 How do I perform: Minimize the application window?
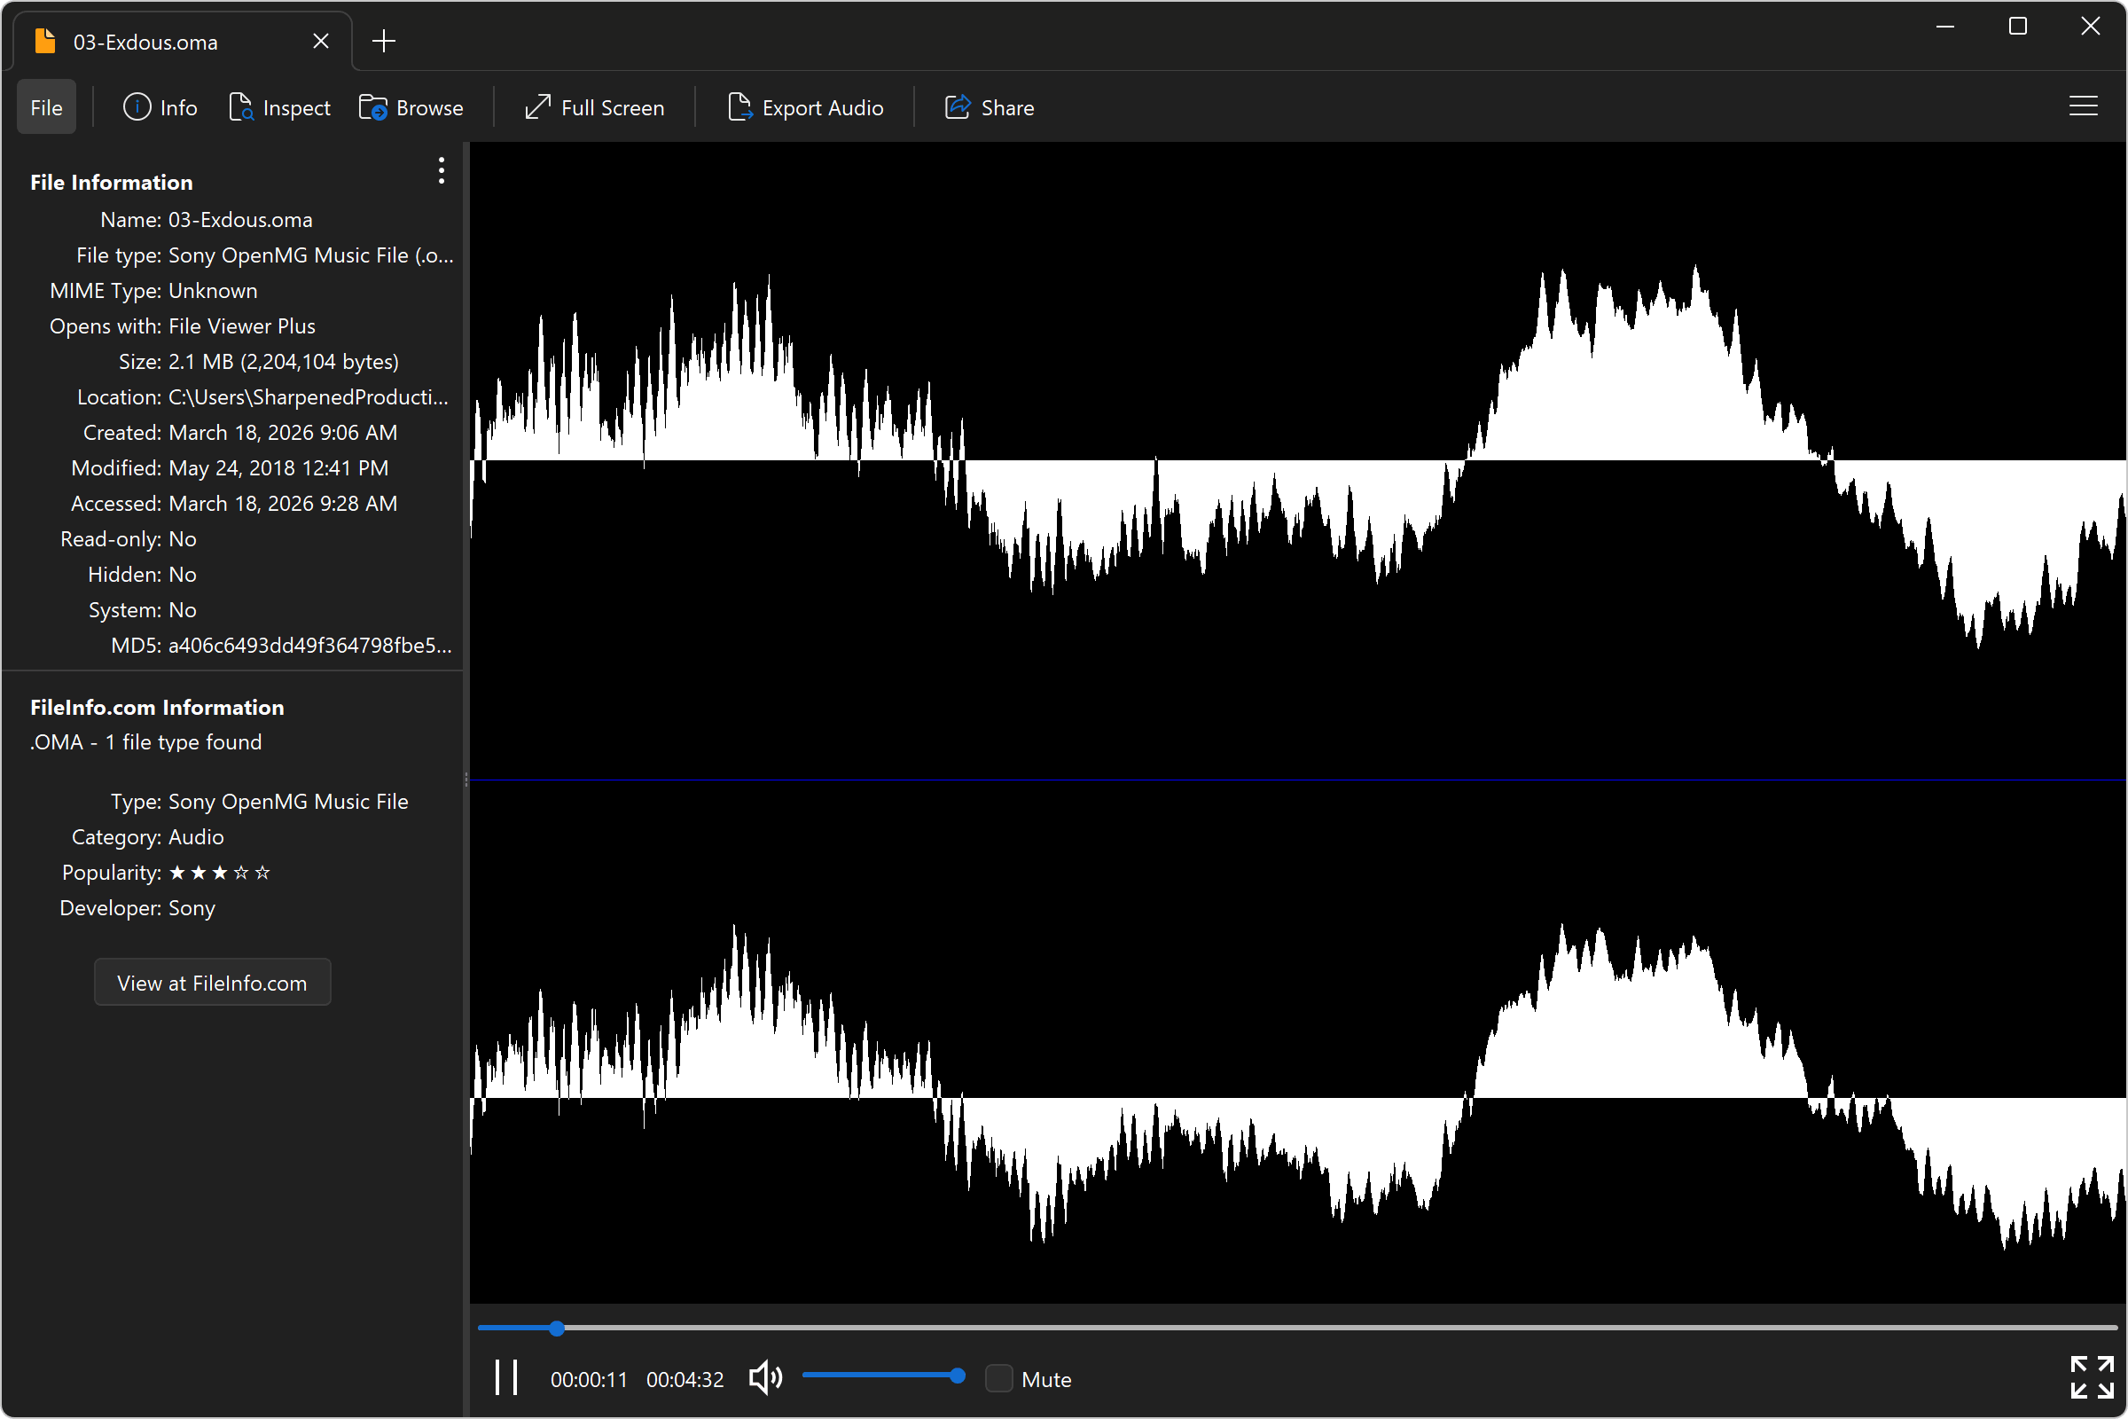pos(1945,27)
